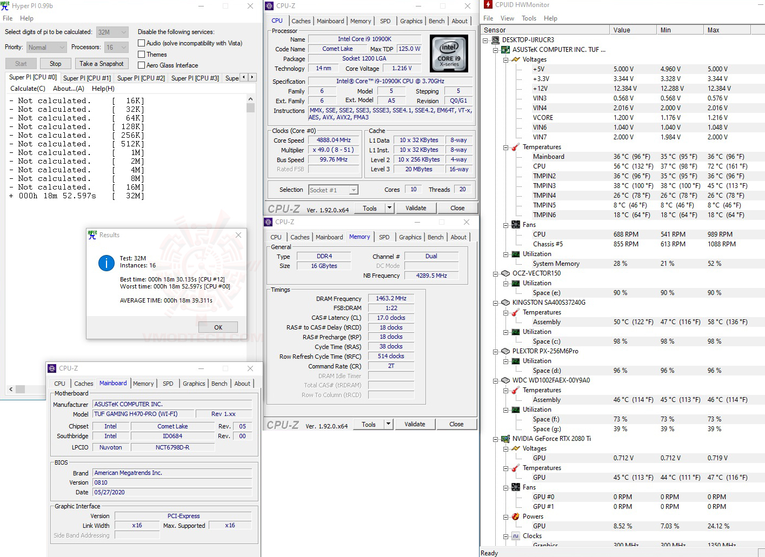The image size is (765, 557).
Task: Click the NVIDIA GeForce RTX 2080 Ti device icon
Action: point(505,438)
